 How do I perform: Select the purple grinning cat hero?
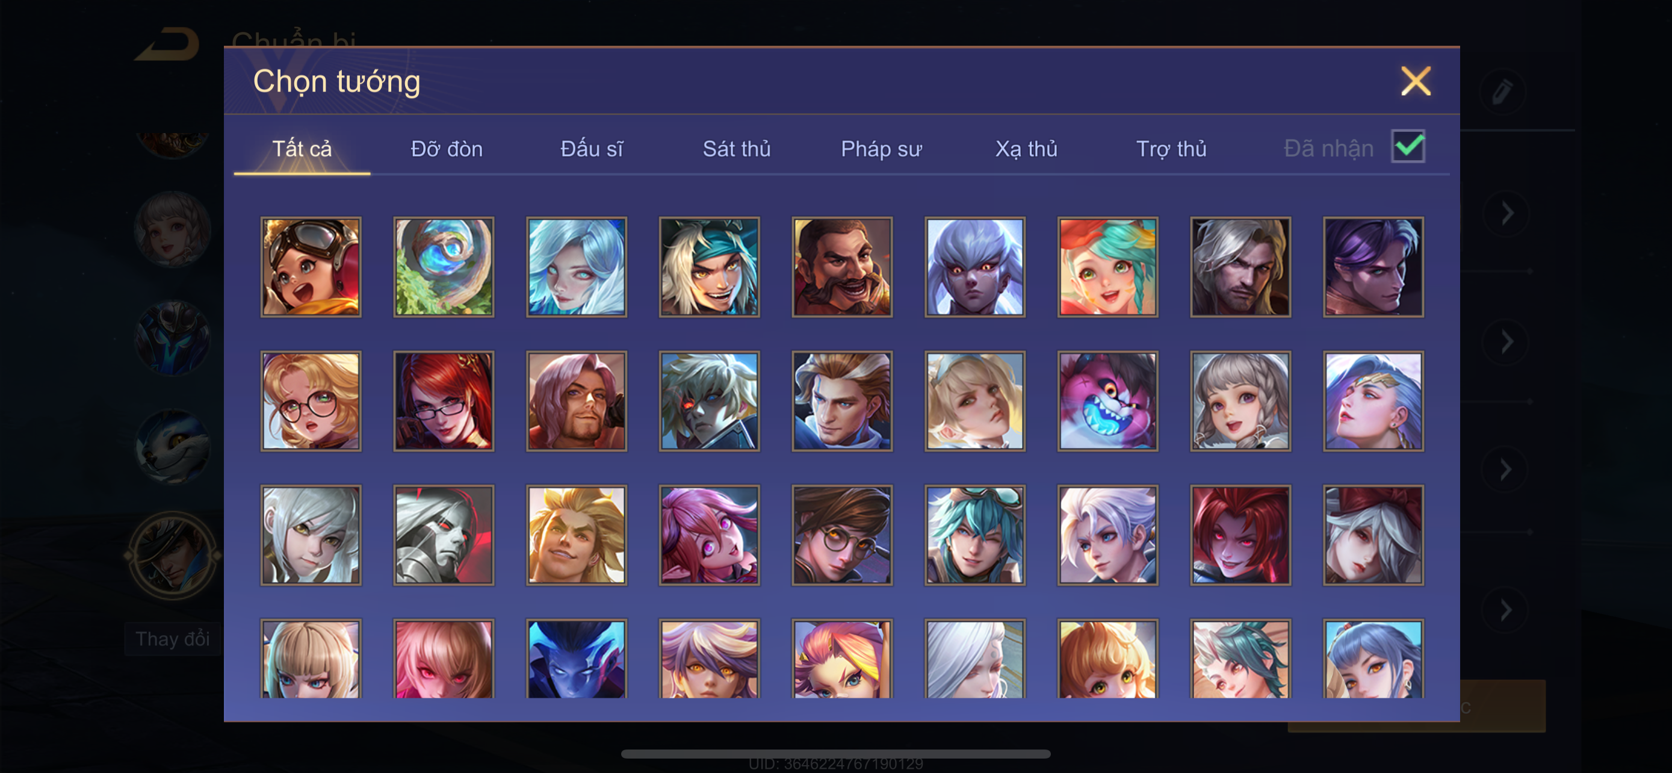click(x=1107, y=401)
